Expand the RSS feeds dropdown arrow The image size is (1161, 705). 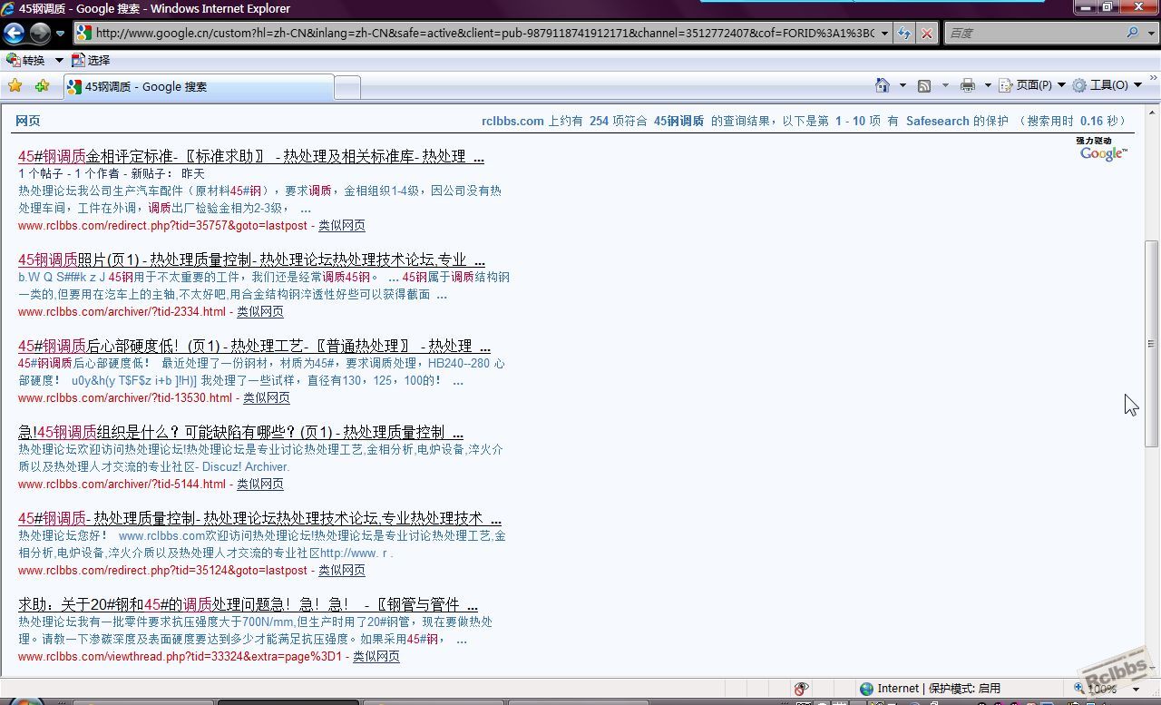(x=945, y=85)
